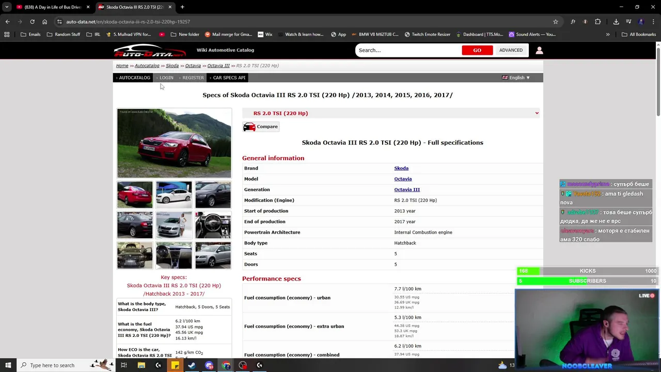Expand the RS 2.0 TSI (220 Hp) modification dropdown
This screenshot has height=372, width=661.
[391, 113]
